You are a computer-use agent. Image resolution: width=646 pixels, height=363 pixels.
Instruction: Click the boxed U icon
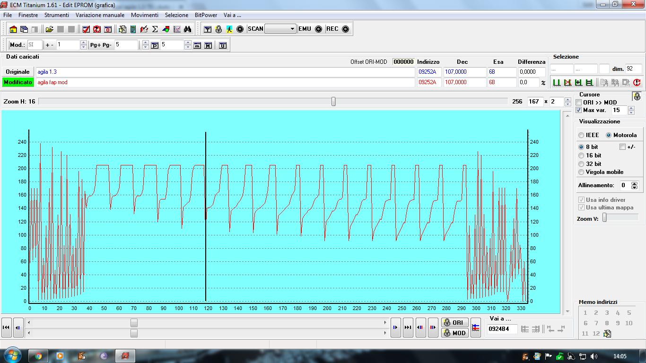point(222,45)
